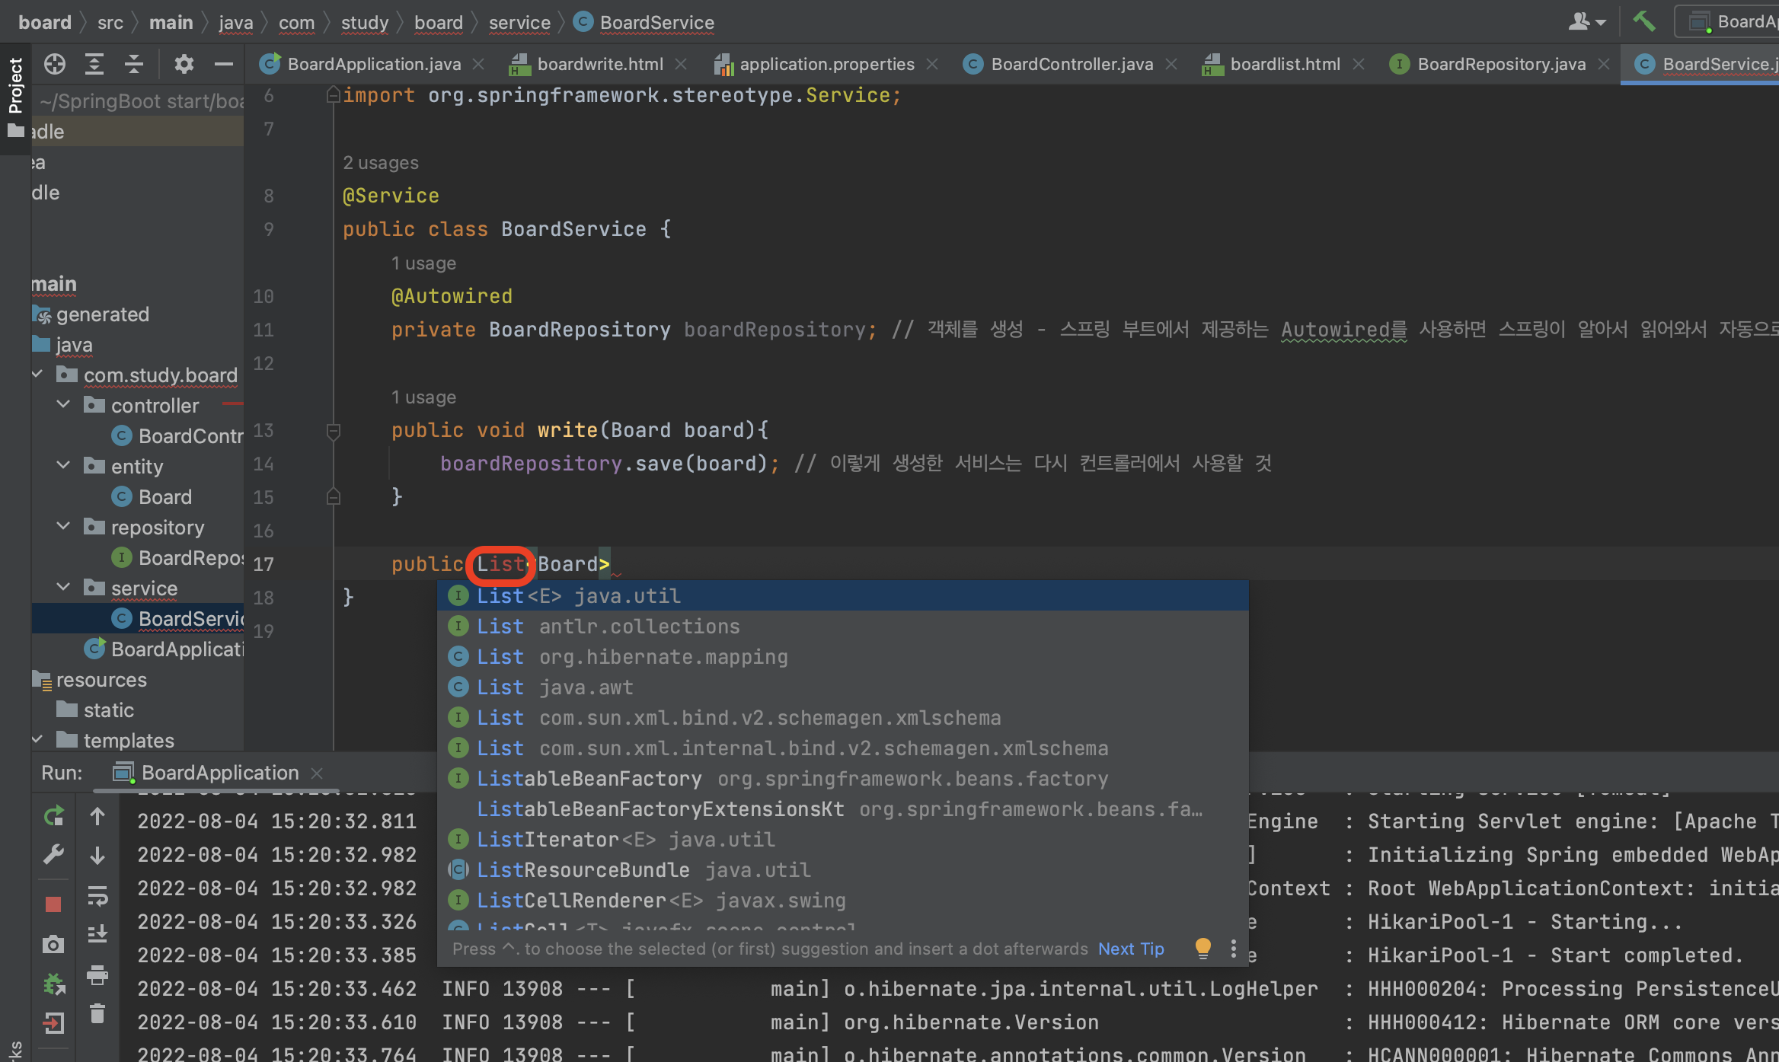Click service breadcrumb in navigation bar
Screen dimensions: 1779x1062
click(x=519, y=23)
